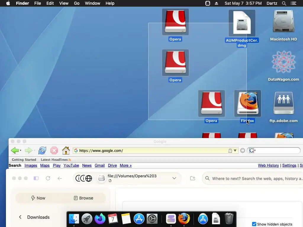Open the YouTube link on Google
Image resolution: width=303 pixels, height=227 pixels.
(x=71, y=166)
